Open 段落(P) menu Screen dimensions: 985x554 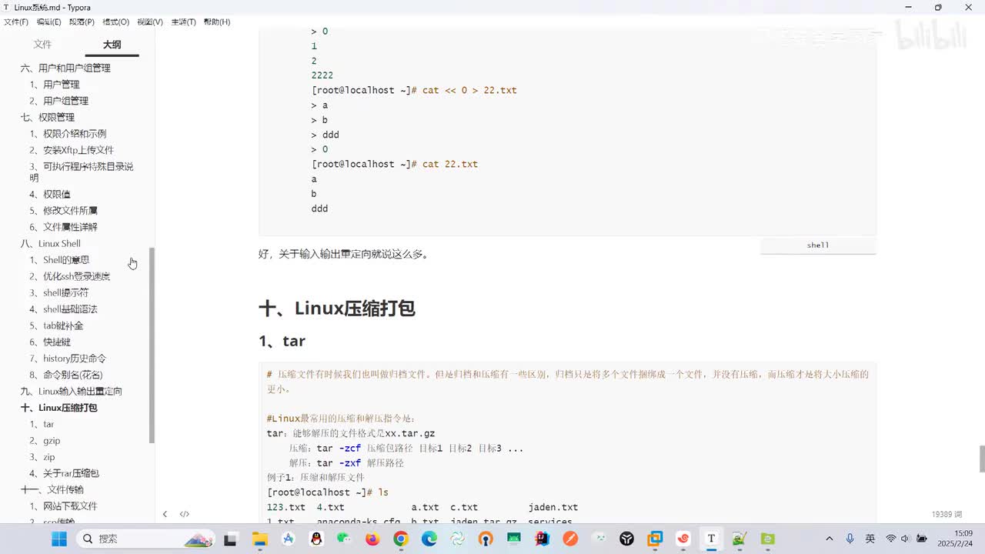(x=82, y=22)
